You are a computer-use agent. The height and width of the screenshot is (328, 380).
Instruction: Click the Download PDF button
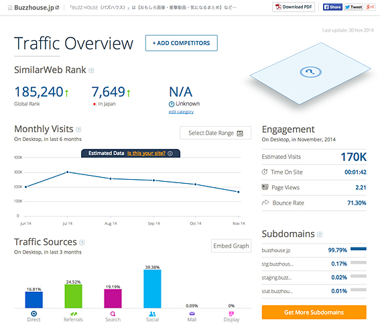point(294,7)
